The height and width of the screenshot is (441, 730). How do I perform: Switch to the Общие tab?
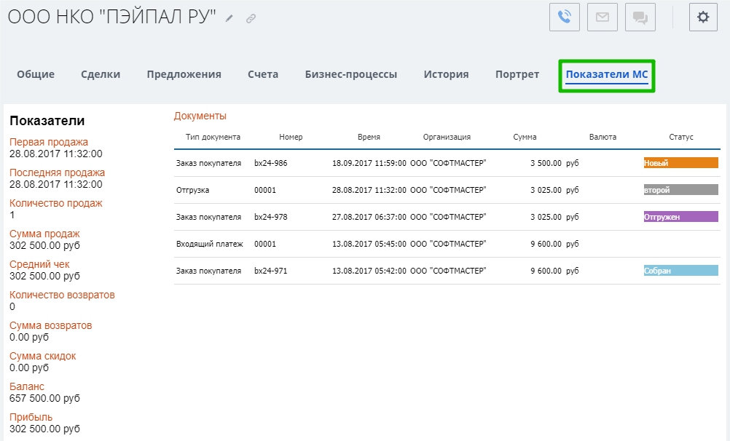tap(36, 74)
